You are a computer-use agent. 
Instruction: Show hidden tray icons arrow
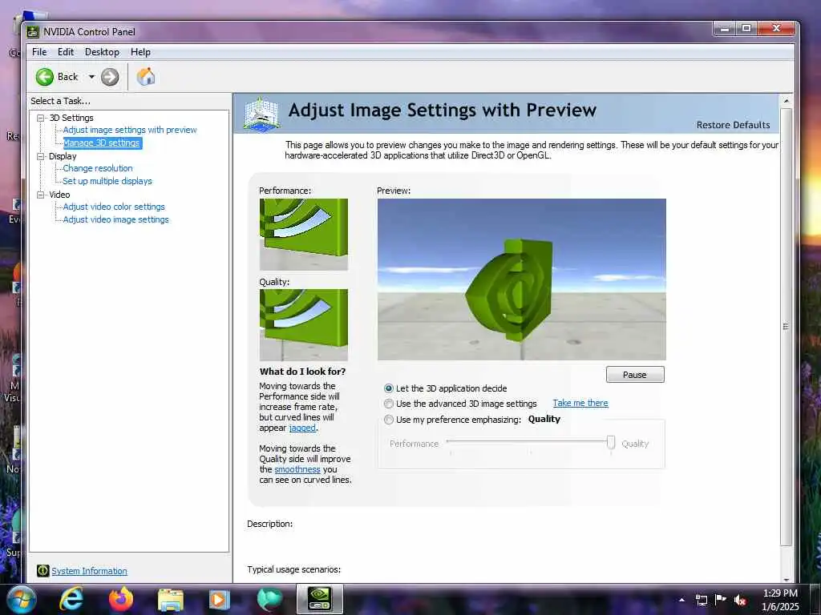[x=681, y=600]
